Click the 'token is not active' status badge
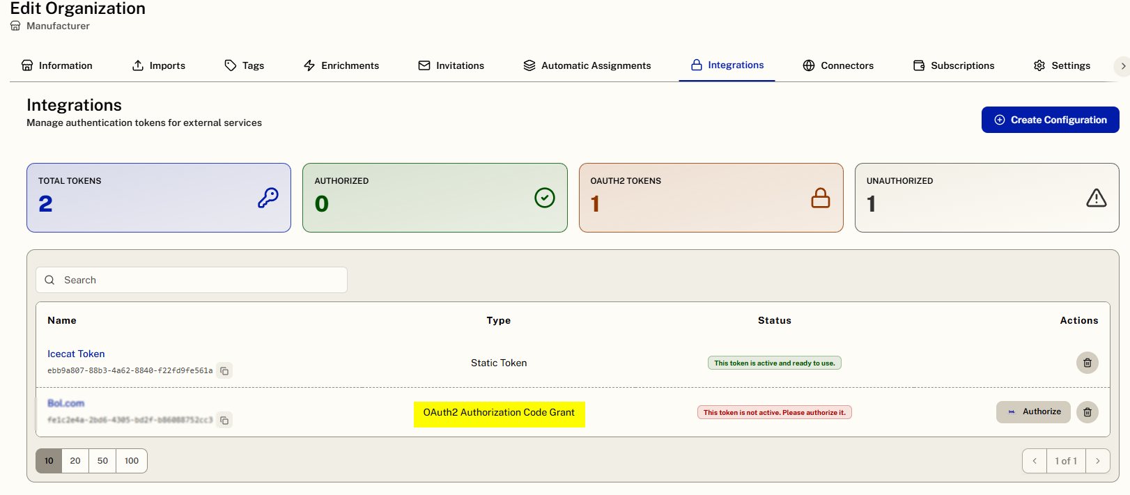 (x=775, y=412)
